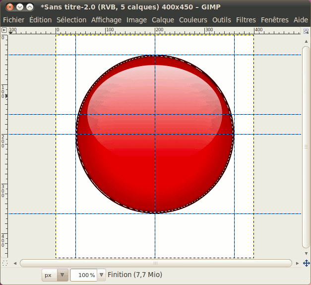Open the image menu button at ruler corner
Viewport: 311px width, 285px height.
tap(4, 31)
